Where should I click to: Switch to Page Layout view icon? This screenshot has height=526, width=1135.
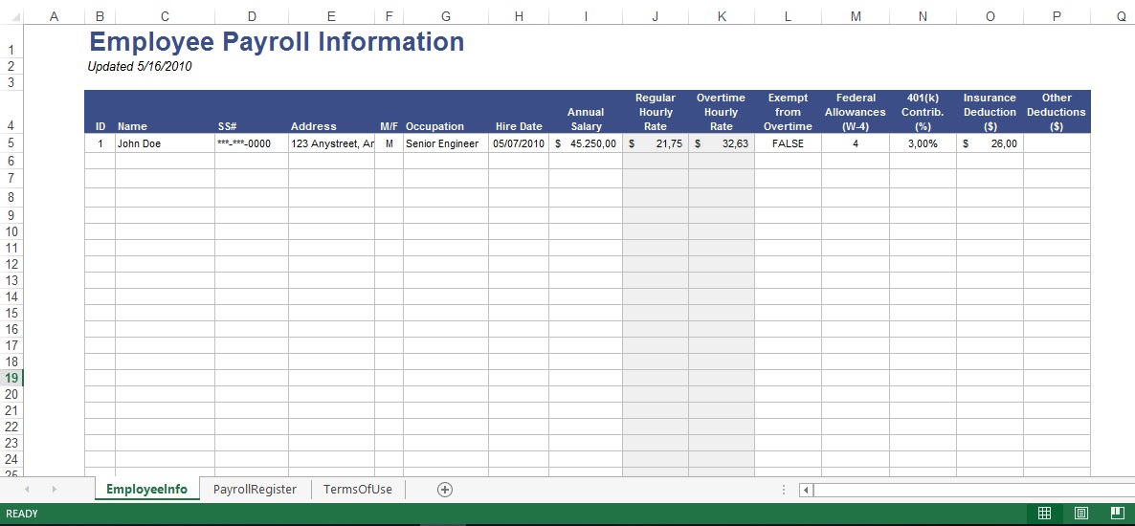coord(1080,514)
